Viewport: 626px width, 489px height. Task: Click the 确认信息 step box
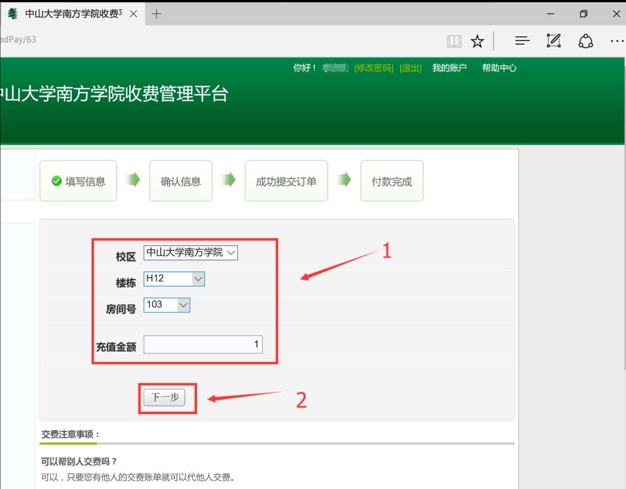coord(181,181)
